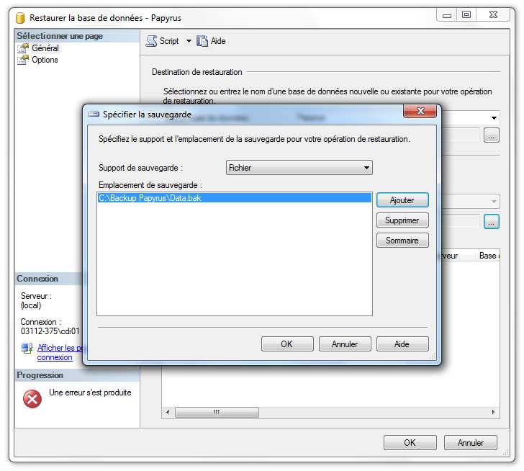Screen dimensions: 524x471
Task: Click the Sommaire button
Action: pyautogui.click(x=402, y=241)
